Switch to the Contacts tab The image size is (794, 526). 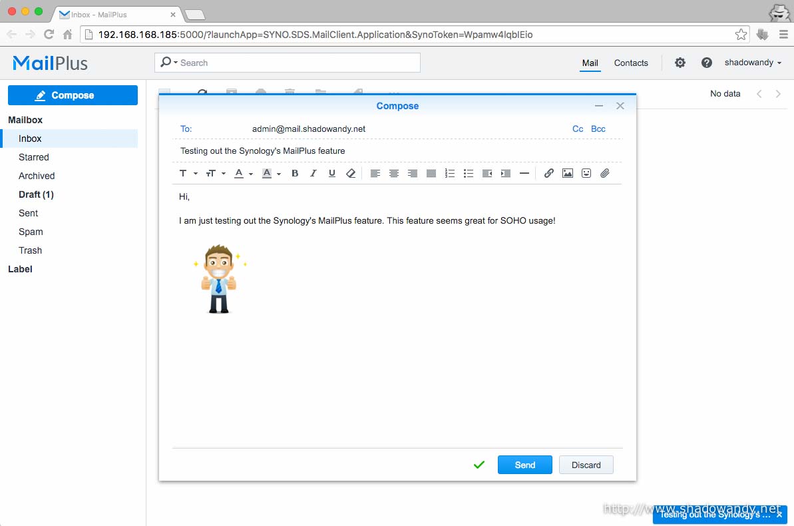pos(630,63)
